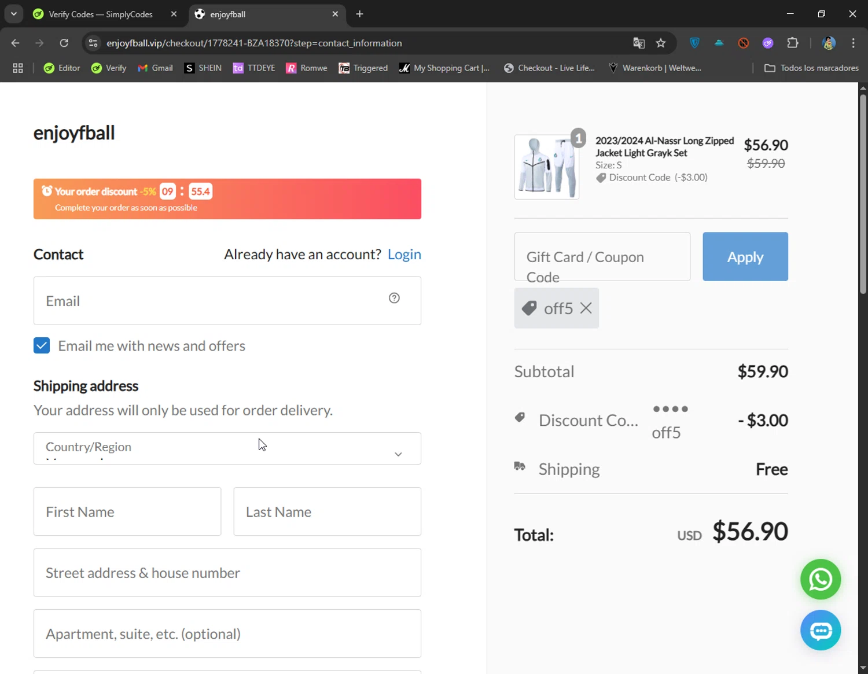Click the enjoyfball store logo
868x674 pixels.
[x=74, y=133]
